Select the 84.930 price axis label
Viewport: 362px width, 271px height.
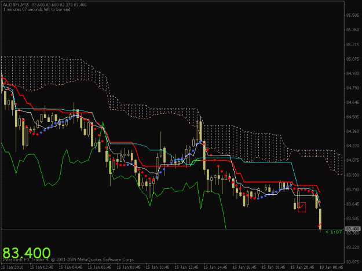click(353, 74)
